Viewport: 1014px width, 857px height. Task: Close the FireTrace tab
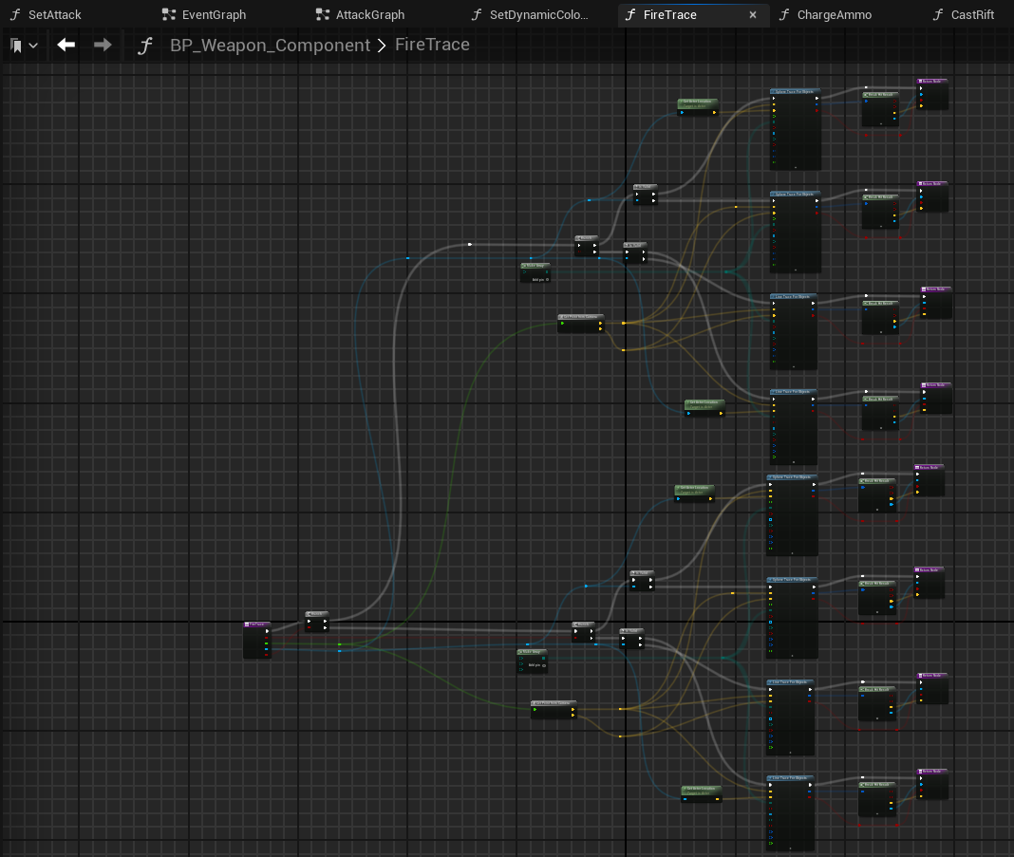(x=753, y=15)
